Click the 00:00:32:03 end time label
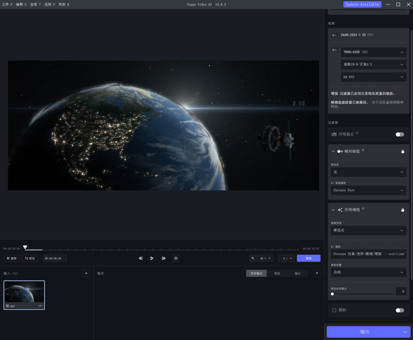Viewport: 413px width, 340px height. (x=311, y=249)
